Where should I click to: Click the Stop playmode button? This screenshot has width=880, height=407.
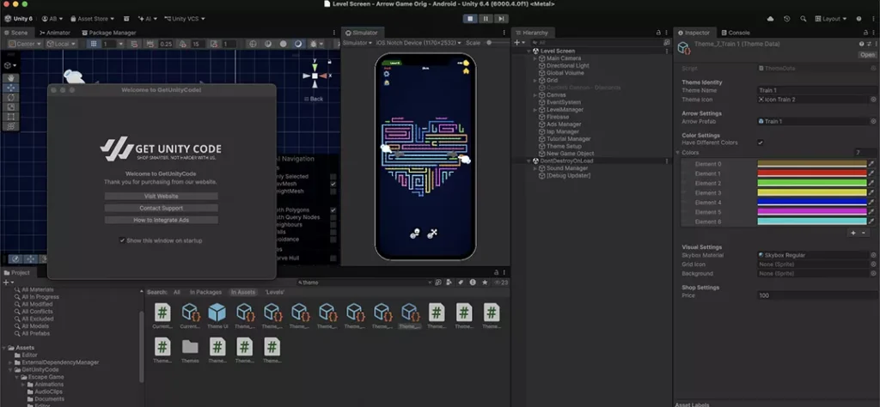[470, 19]
